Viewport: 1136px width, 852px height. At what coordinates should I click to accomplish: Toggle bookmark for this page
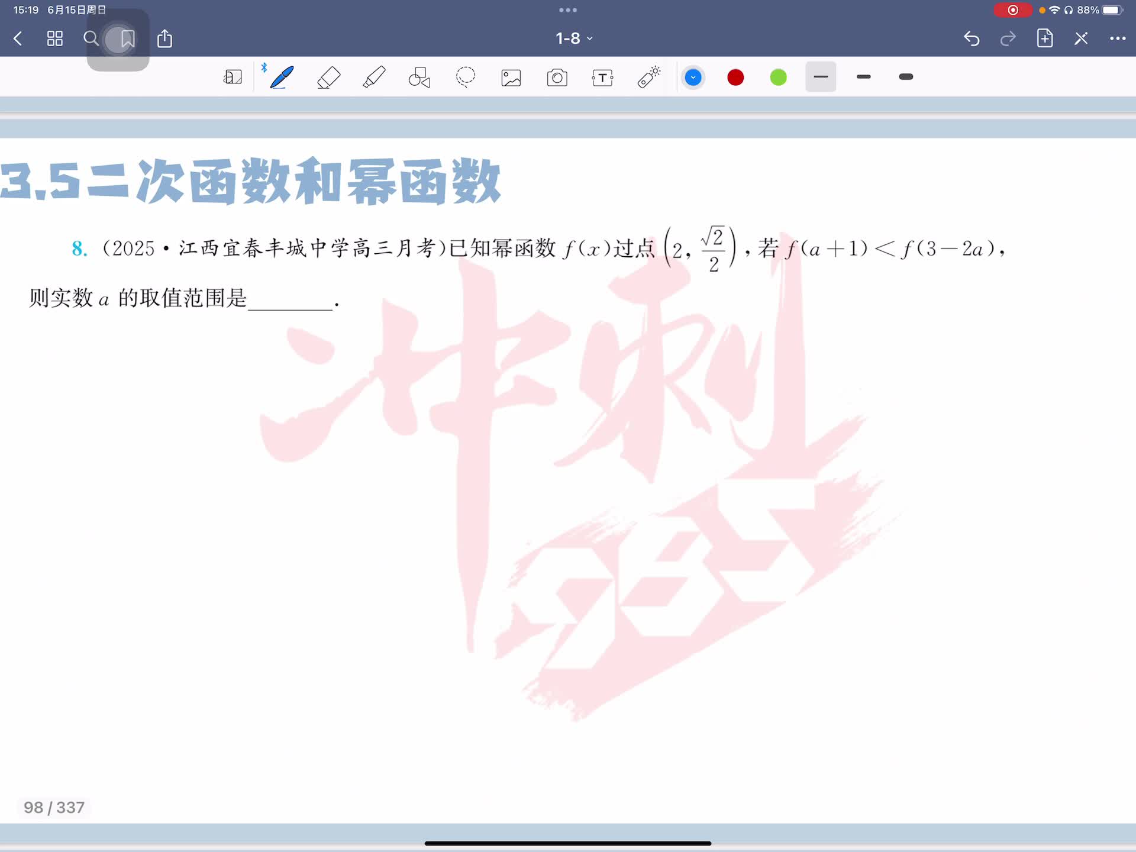[x=127, y=39]
